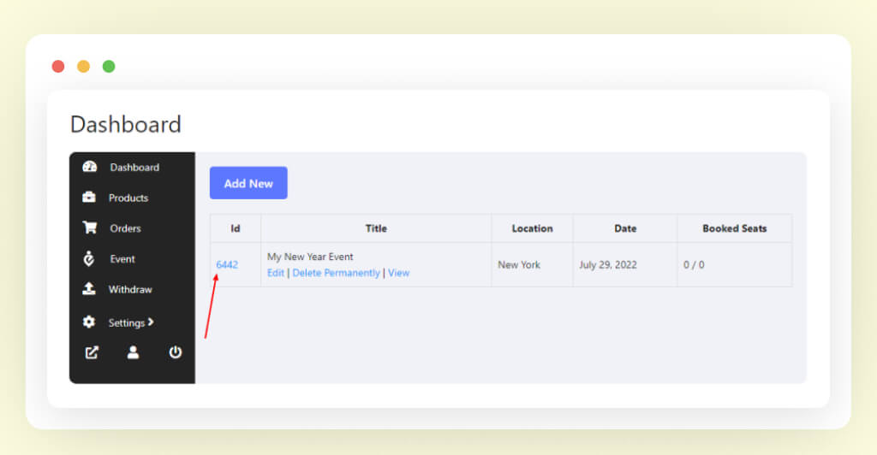The width and height of the screenshot is (877, 455).
Task: Click the power logout icon
Action: 175,352
